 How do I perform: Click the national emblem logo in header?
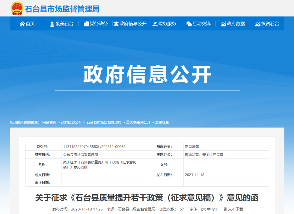tap(16, 9)
